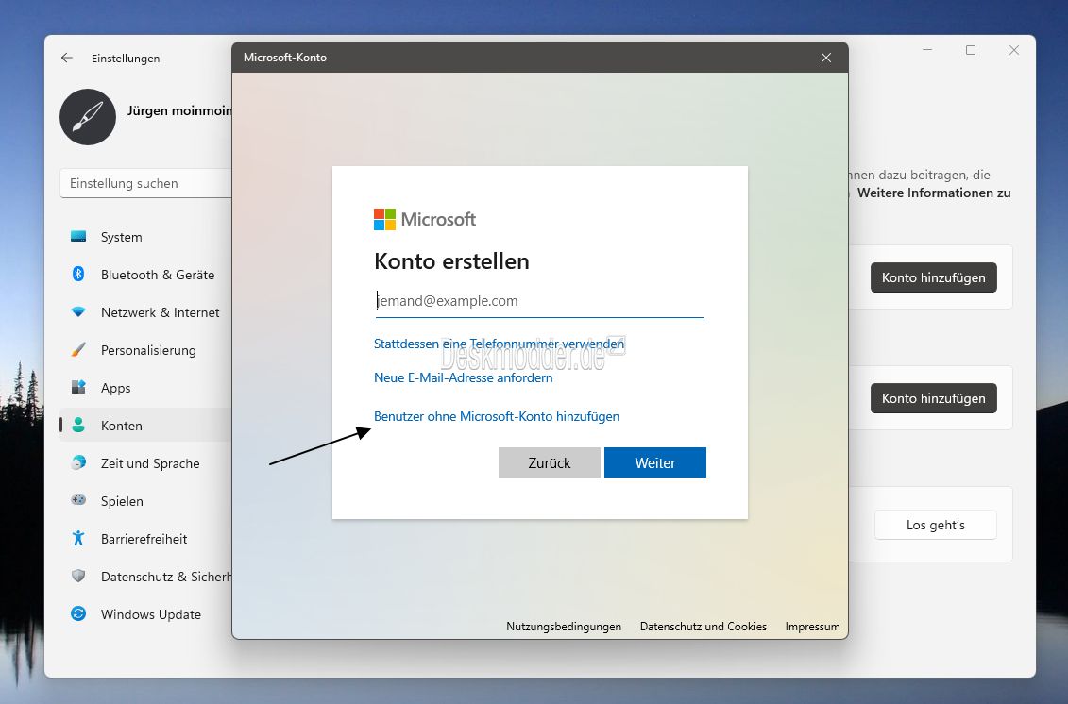Open Bluetooth & Geräte settings

[145, 275]
